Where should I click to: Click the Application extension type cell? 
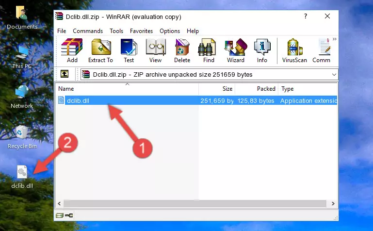point(308,100)
